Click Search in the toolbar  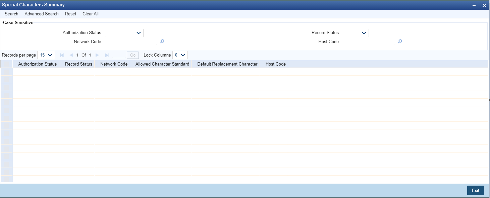(x=11, y=14)
